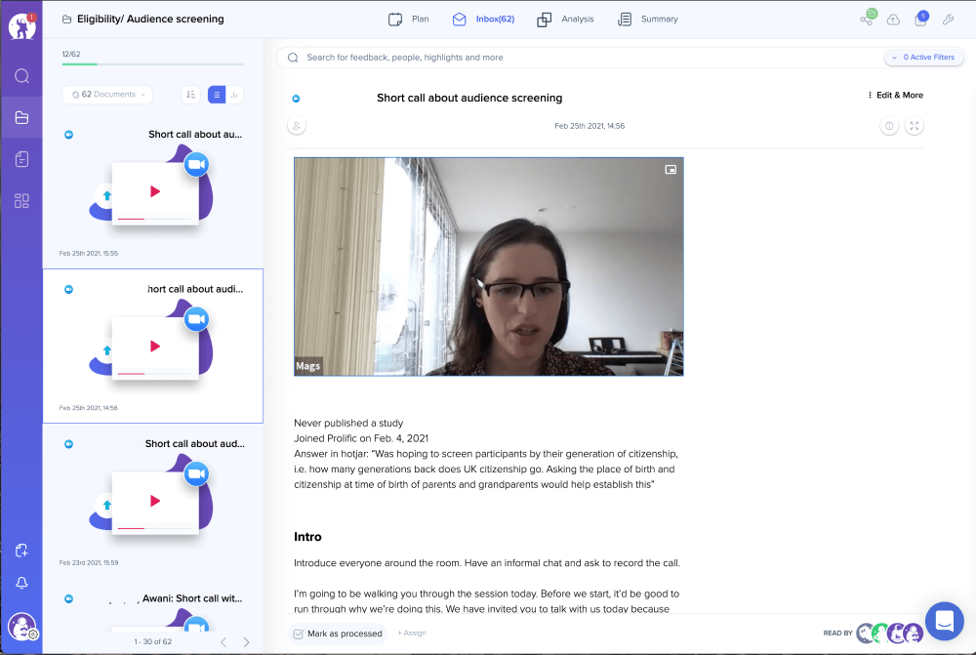Click the Intro heading
The height and width of the screenshot is (655, 976).
tap(307, 537)
